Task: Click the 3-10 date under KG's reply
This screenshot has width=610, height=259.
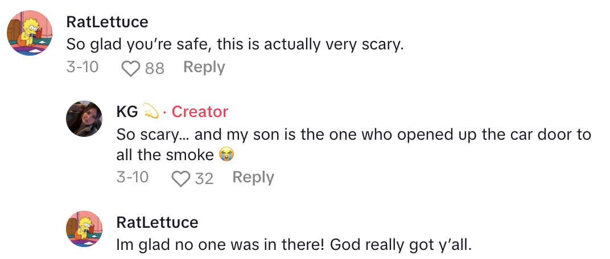Action: click(x=132, y=178)
